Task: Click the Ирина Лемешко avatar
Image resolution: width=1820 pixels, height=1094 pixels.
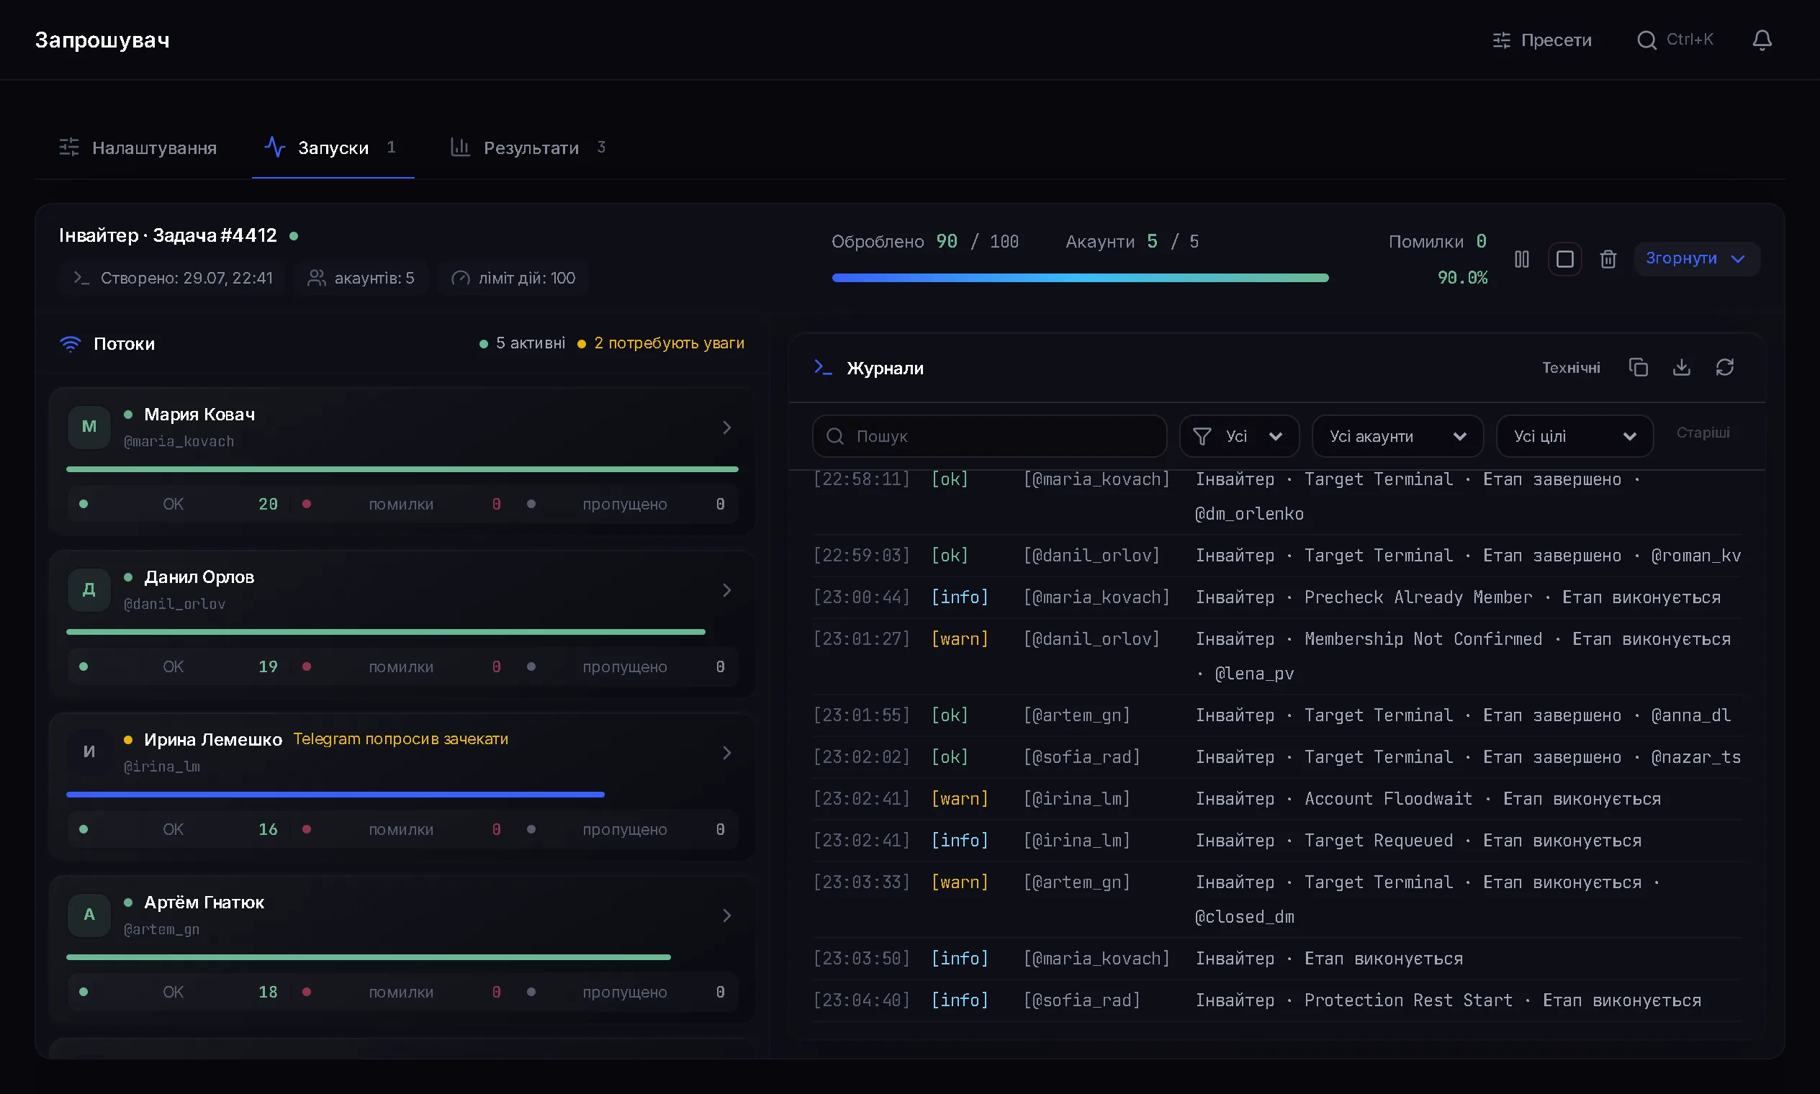Action: click(89, 752)
